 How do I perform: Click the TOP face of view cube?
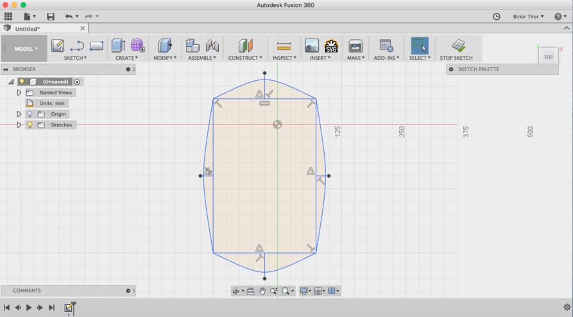click(x=548, y=57)
